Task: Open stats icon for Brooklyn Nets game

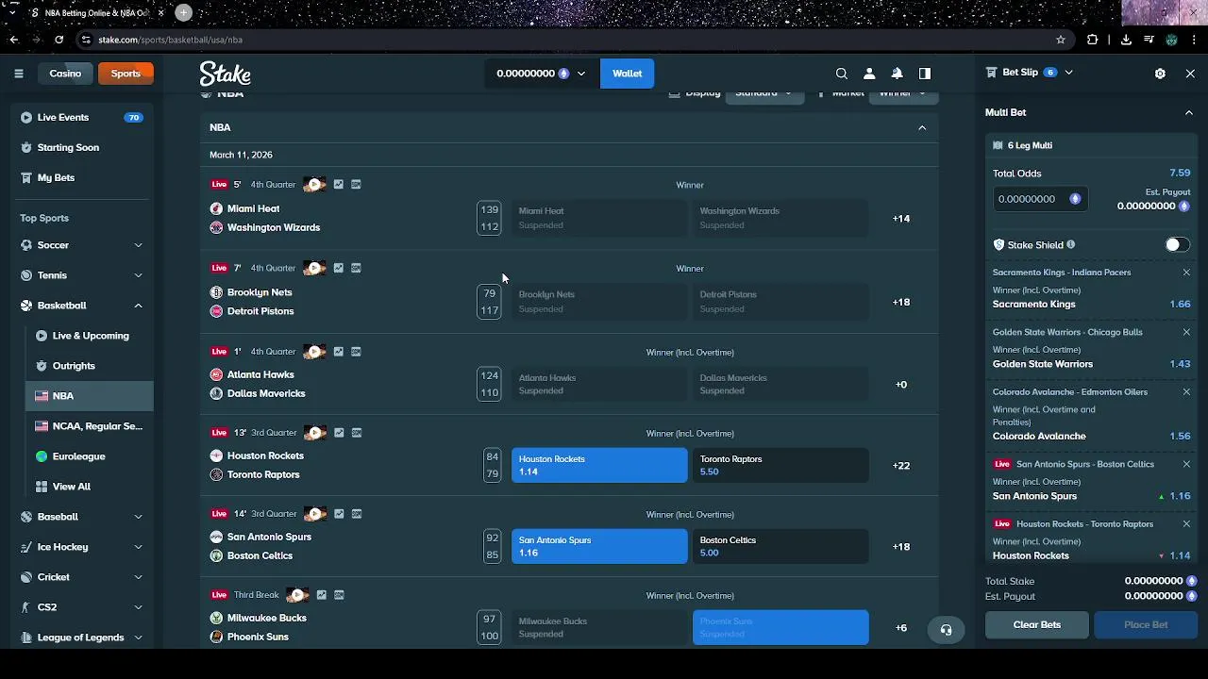Action: coord(339,268)
